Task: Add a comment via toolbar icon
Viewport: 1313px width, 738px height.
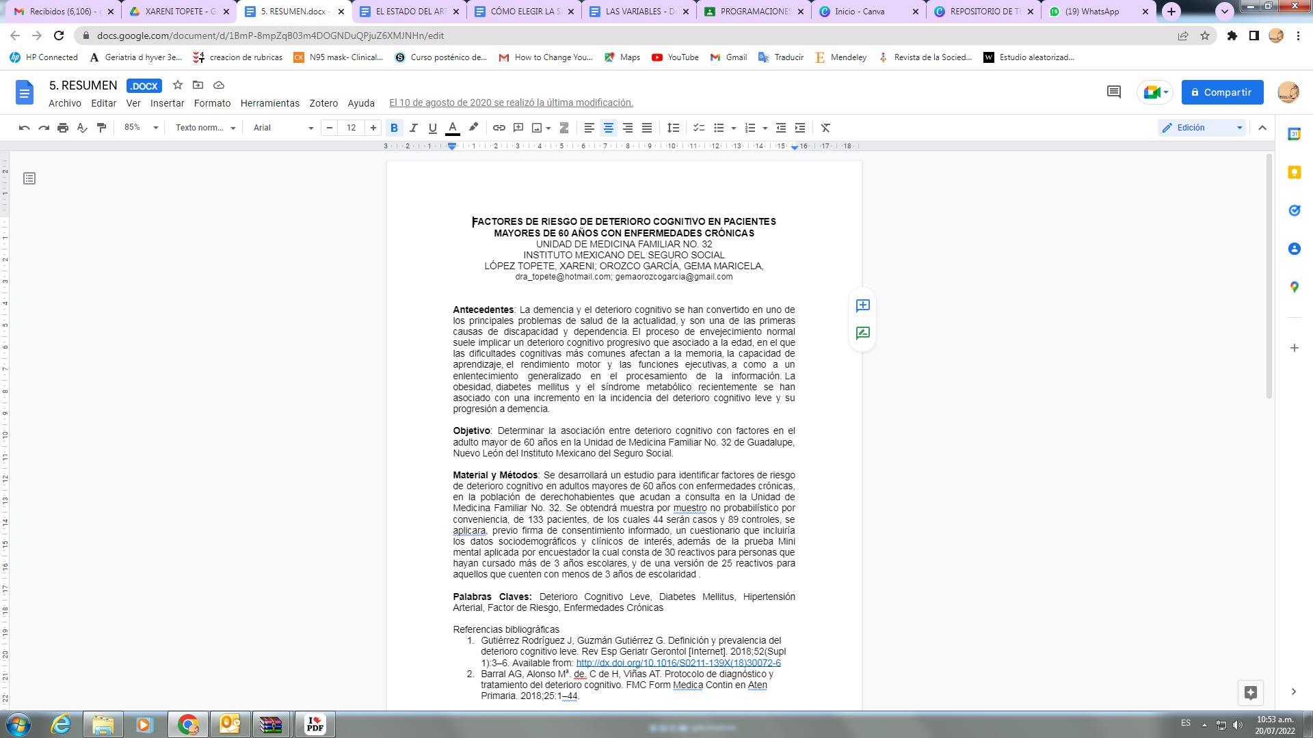Action: pyautogui.click(x=518, y=128)
